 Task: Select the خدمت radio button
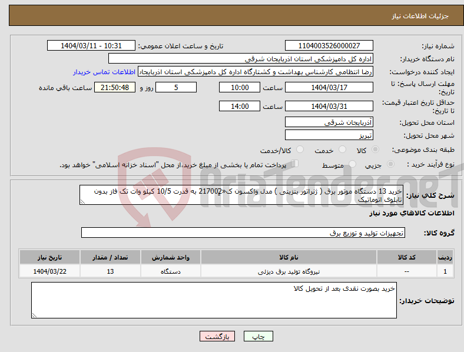pyautogui.click(x=342, y=150)
